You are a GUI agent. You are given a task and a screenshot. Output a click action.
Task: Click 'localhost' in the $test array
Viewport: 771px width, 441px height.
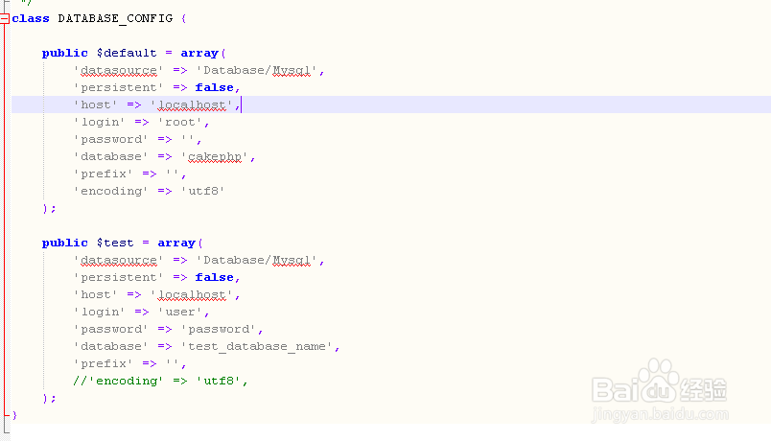[192, 294]
